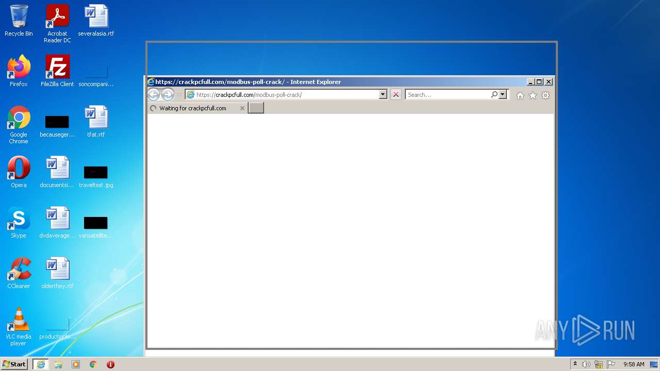Select tfat.rtf desktop file
Image resolution: width=660 pixels, height=371 pixels.
tap(96, 122)
